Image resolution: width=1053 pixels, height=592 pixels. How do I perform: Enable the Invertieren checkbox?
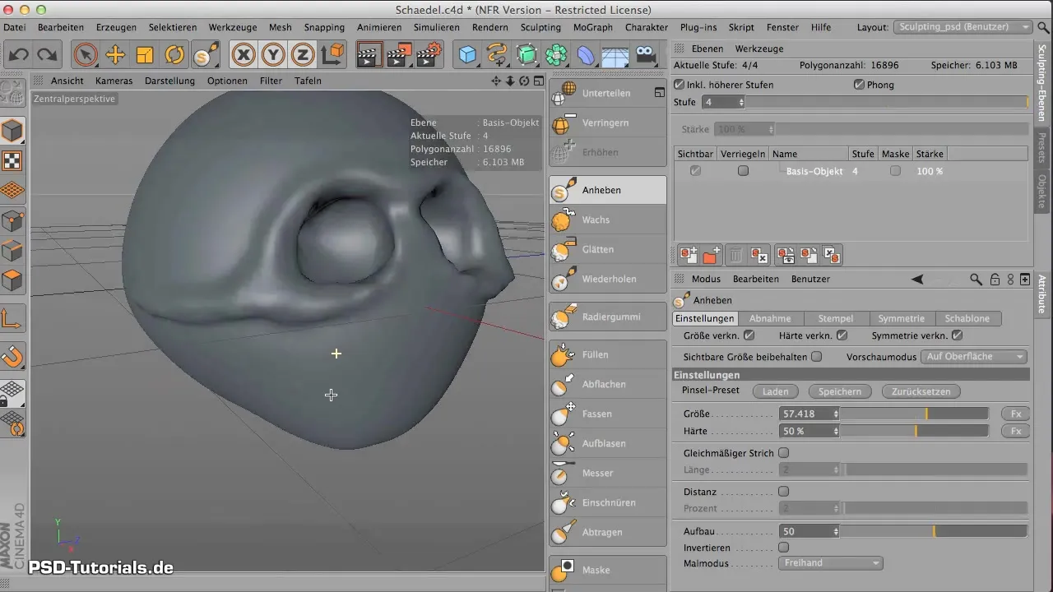point(783,547)
